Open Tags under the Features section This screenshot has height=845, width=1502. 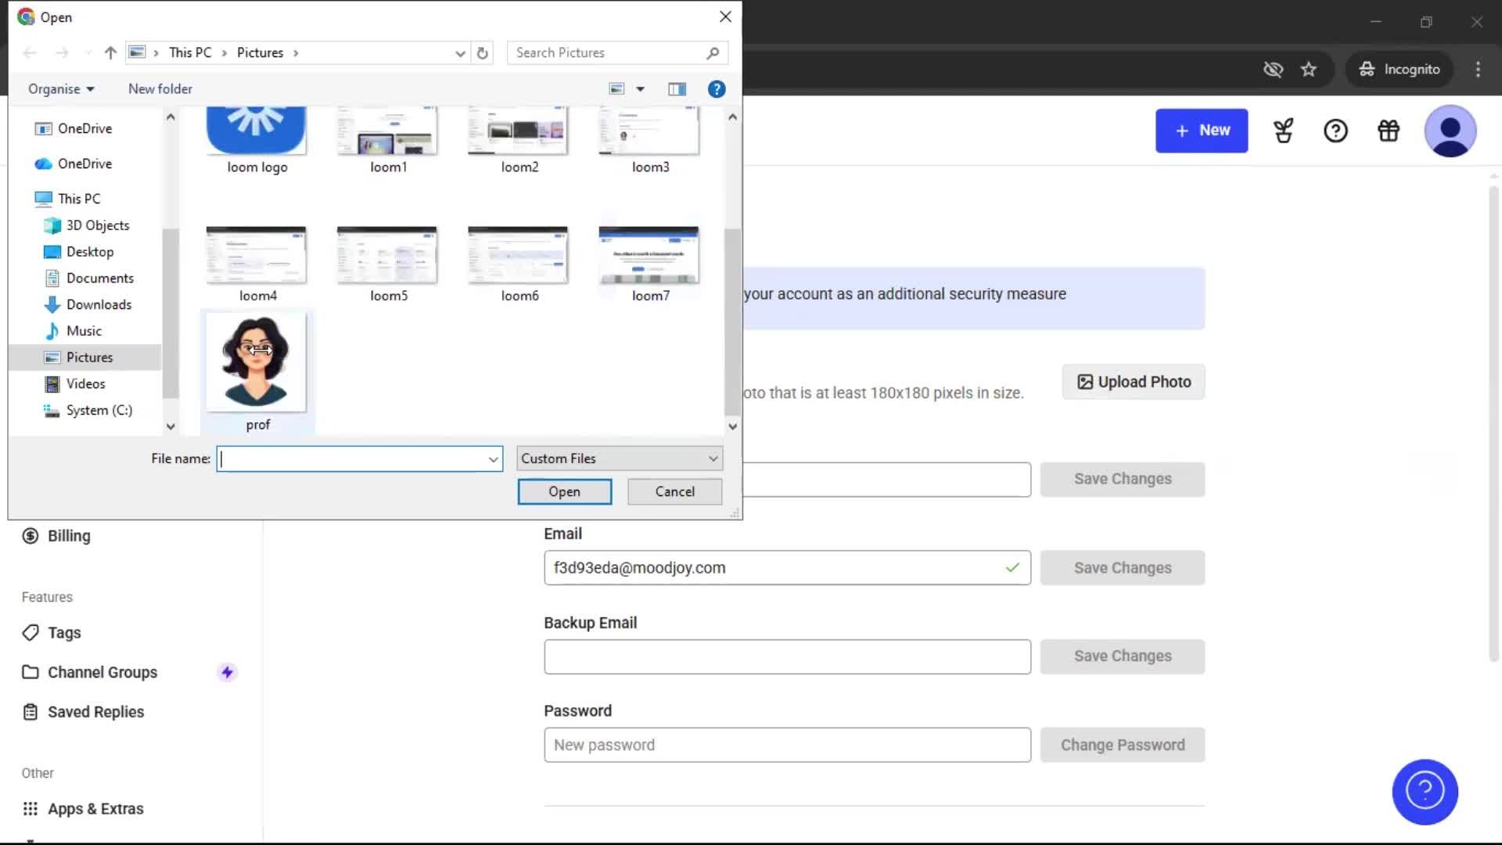click(x=63, y=632)
